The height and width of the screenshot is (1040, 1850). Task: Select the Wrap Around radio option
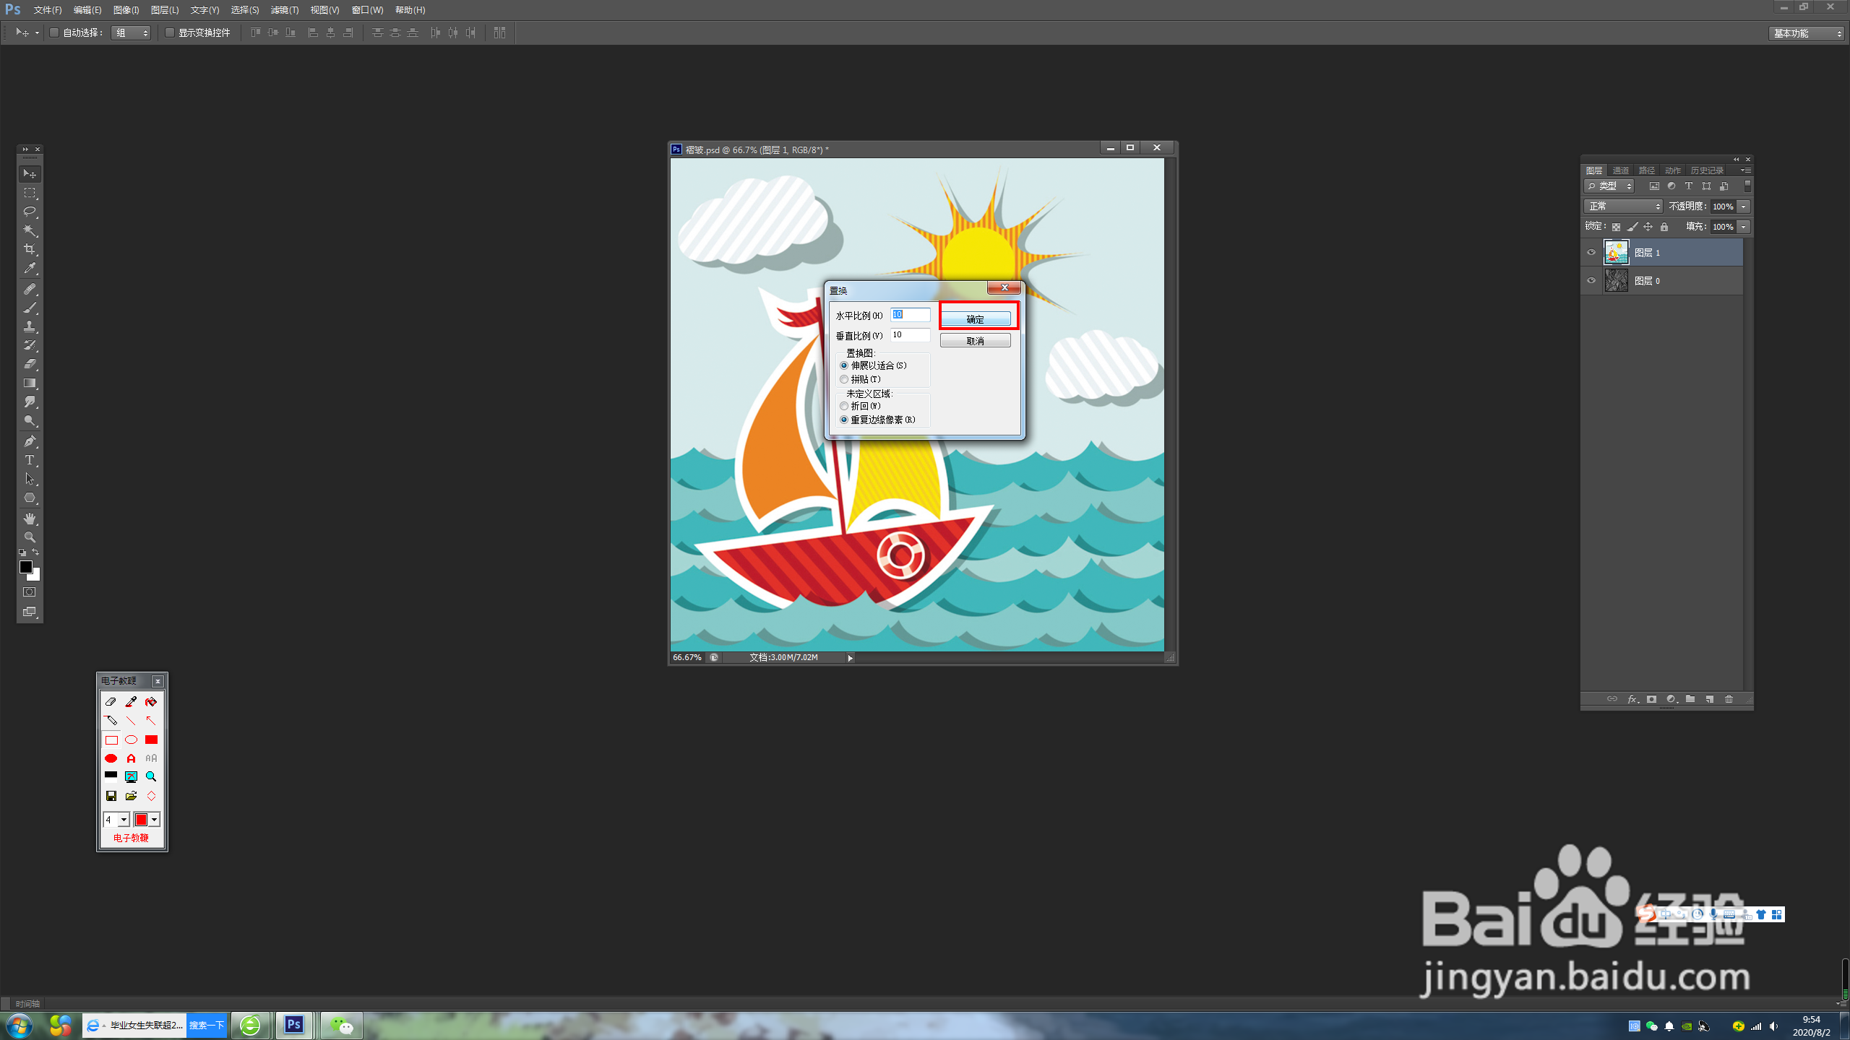tap(844, 406)
